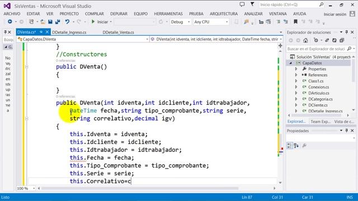Toggle the pin on the left side panel
This screenshot has width=358, height=201.
[x=5, y=32]
